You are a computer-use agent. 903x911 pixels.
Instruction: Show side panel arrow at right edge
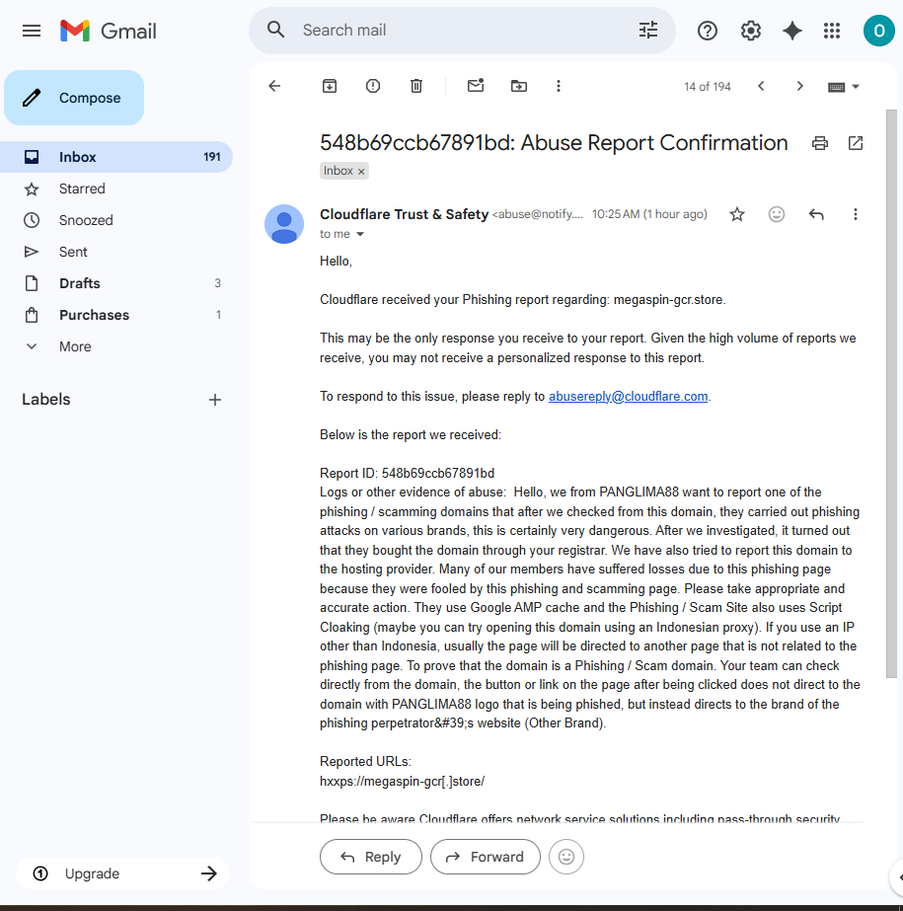pos(899,877)
